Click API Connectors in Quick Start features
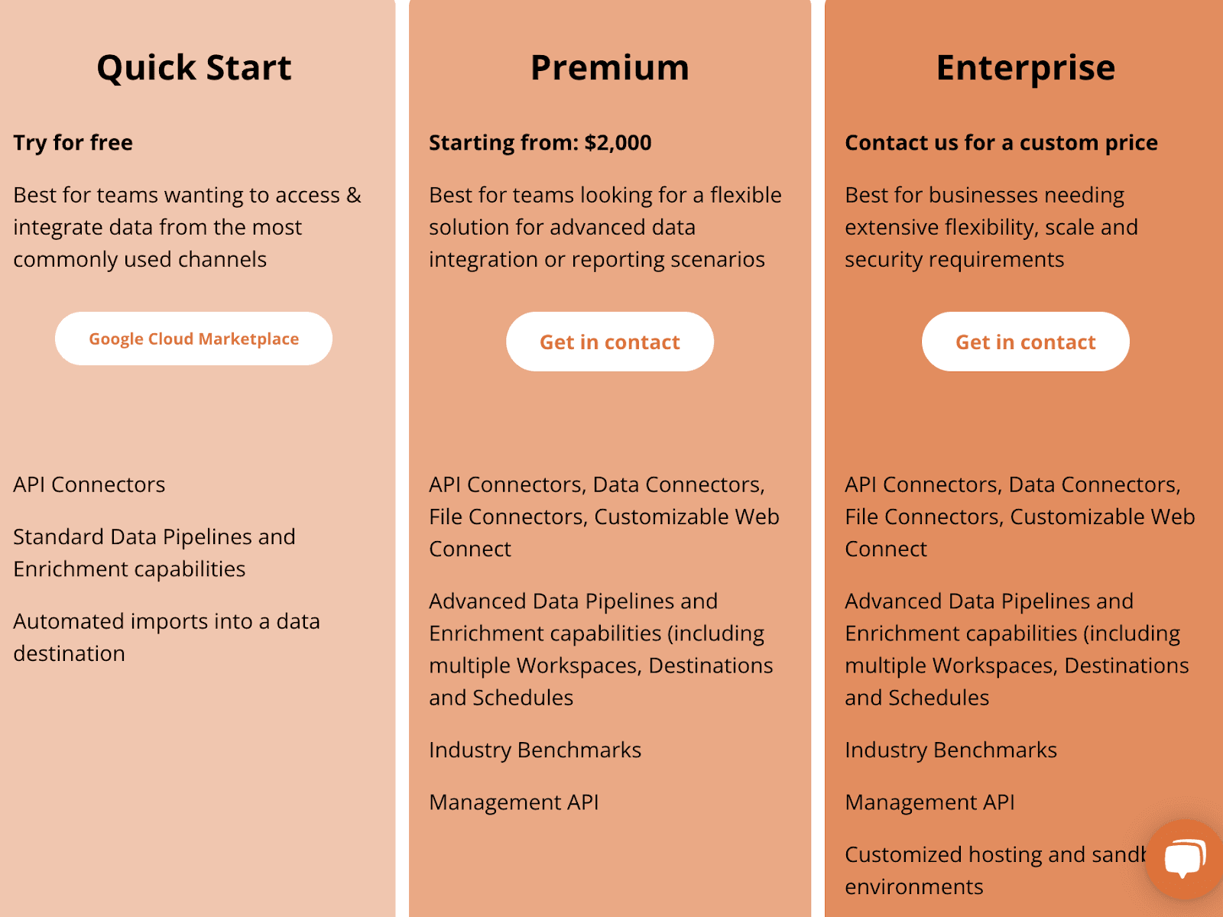 tap(89, 484)
